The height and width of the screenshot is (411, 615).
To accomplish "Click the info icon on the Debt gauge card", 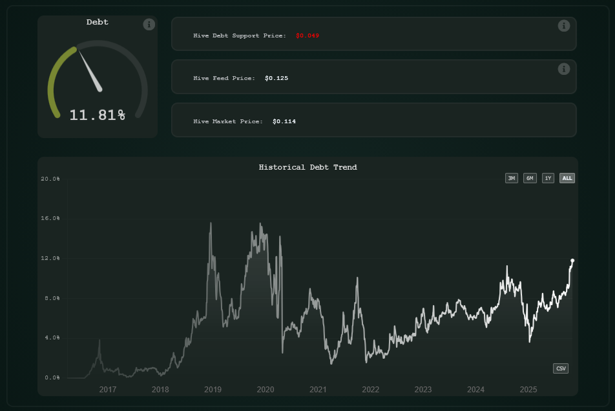I will 149,25.
